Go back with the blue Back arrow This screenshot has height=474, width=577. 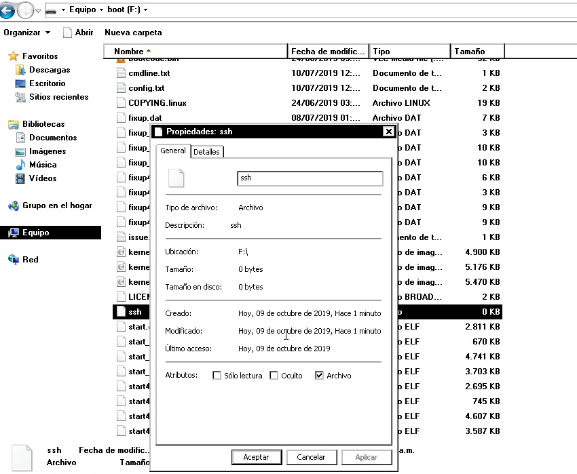coord(7,10)
